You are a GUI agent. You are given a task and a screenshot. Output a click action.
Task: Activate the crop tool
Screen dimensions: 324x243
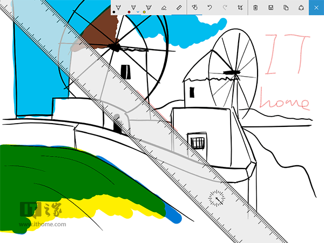[x=240, y=8]
